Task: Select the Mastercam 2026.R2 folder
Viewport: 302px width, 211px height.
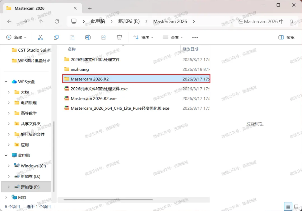Action: [136, 79]
